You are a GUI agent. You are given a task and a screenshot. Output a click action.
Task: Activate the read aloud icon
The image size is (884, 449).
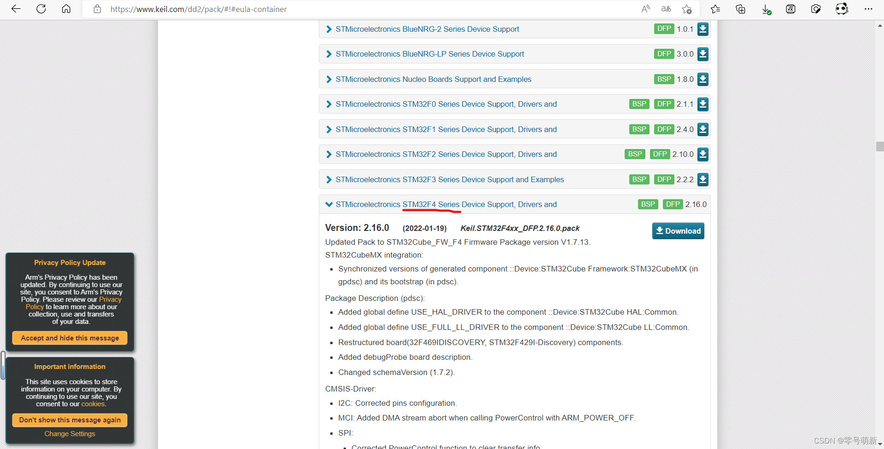click(x=645, y=9)
